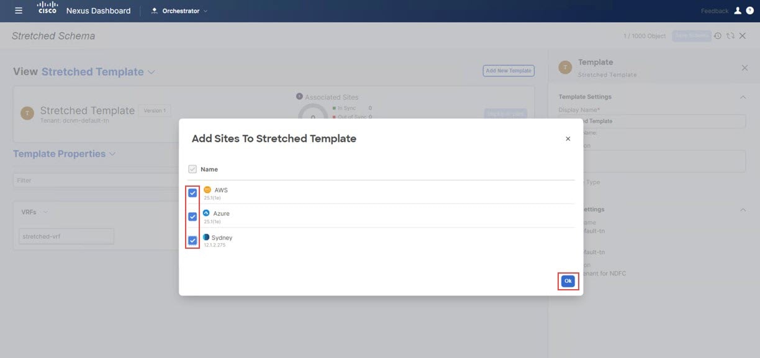This screenshot has width=760, height=358.
Task: Open the user profile icon
Action: (x=738, y=11)
